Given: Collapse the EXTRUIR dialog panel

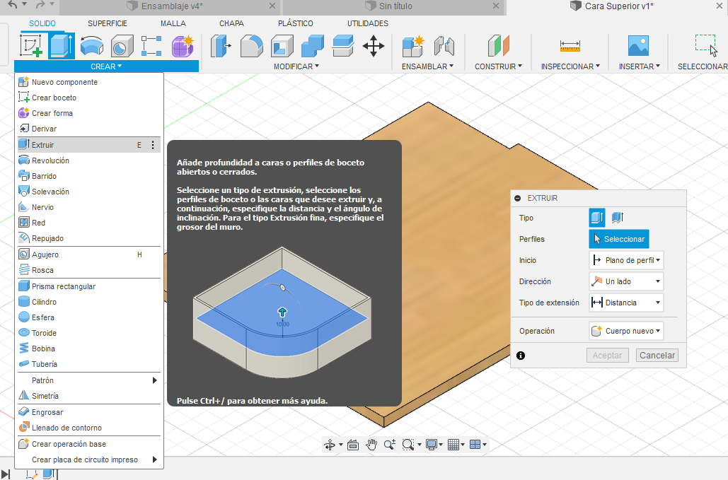Looking at the screenshot, I should click(518, 199).
